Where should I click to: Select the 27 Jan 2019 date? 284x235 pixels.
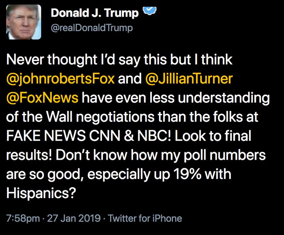click(75, 218)
